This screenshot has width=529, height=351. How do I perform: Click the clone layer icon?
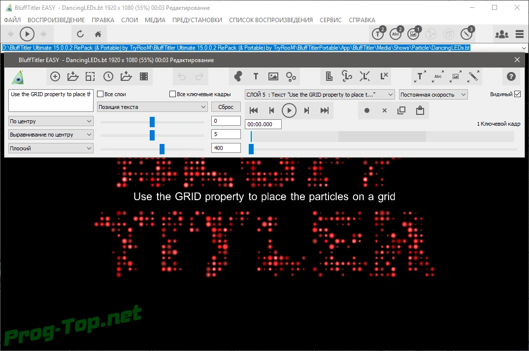pyautogui.click(x=330, y=77)
